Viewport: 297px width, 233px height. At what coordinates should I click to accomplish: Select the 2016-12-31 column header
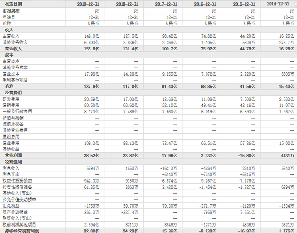tap(205, 4)
